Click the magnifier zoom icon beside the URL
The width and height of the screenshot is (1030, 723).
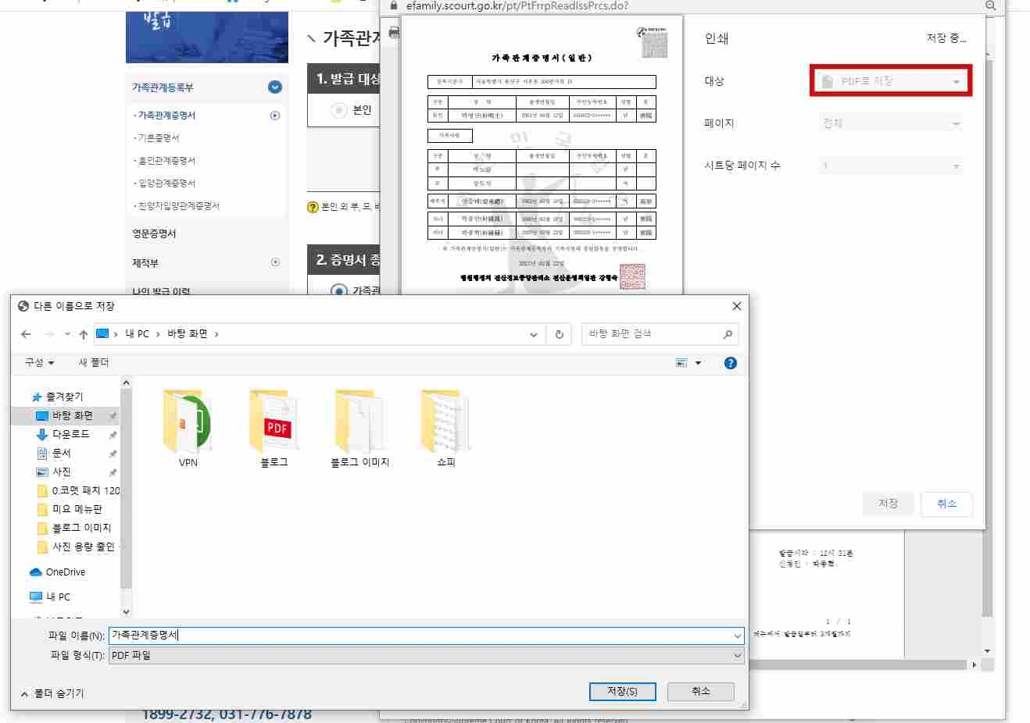tap(988, 5)
